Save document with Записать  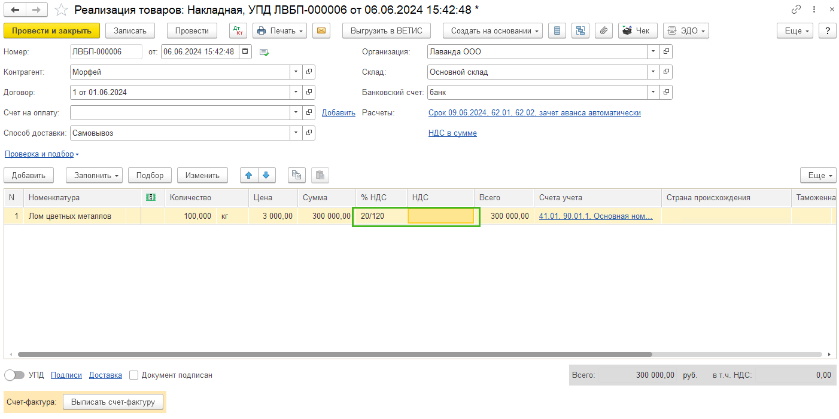(130, 30)
